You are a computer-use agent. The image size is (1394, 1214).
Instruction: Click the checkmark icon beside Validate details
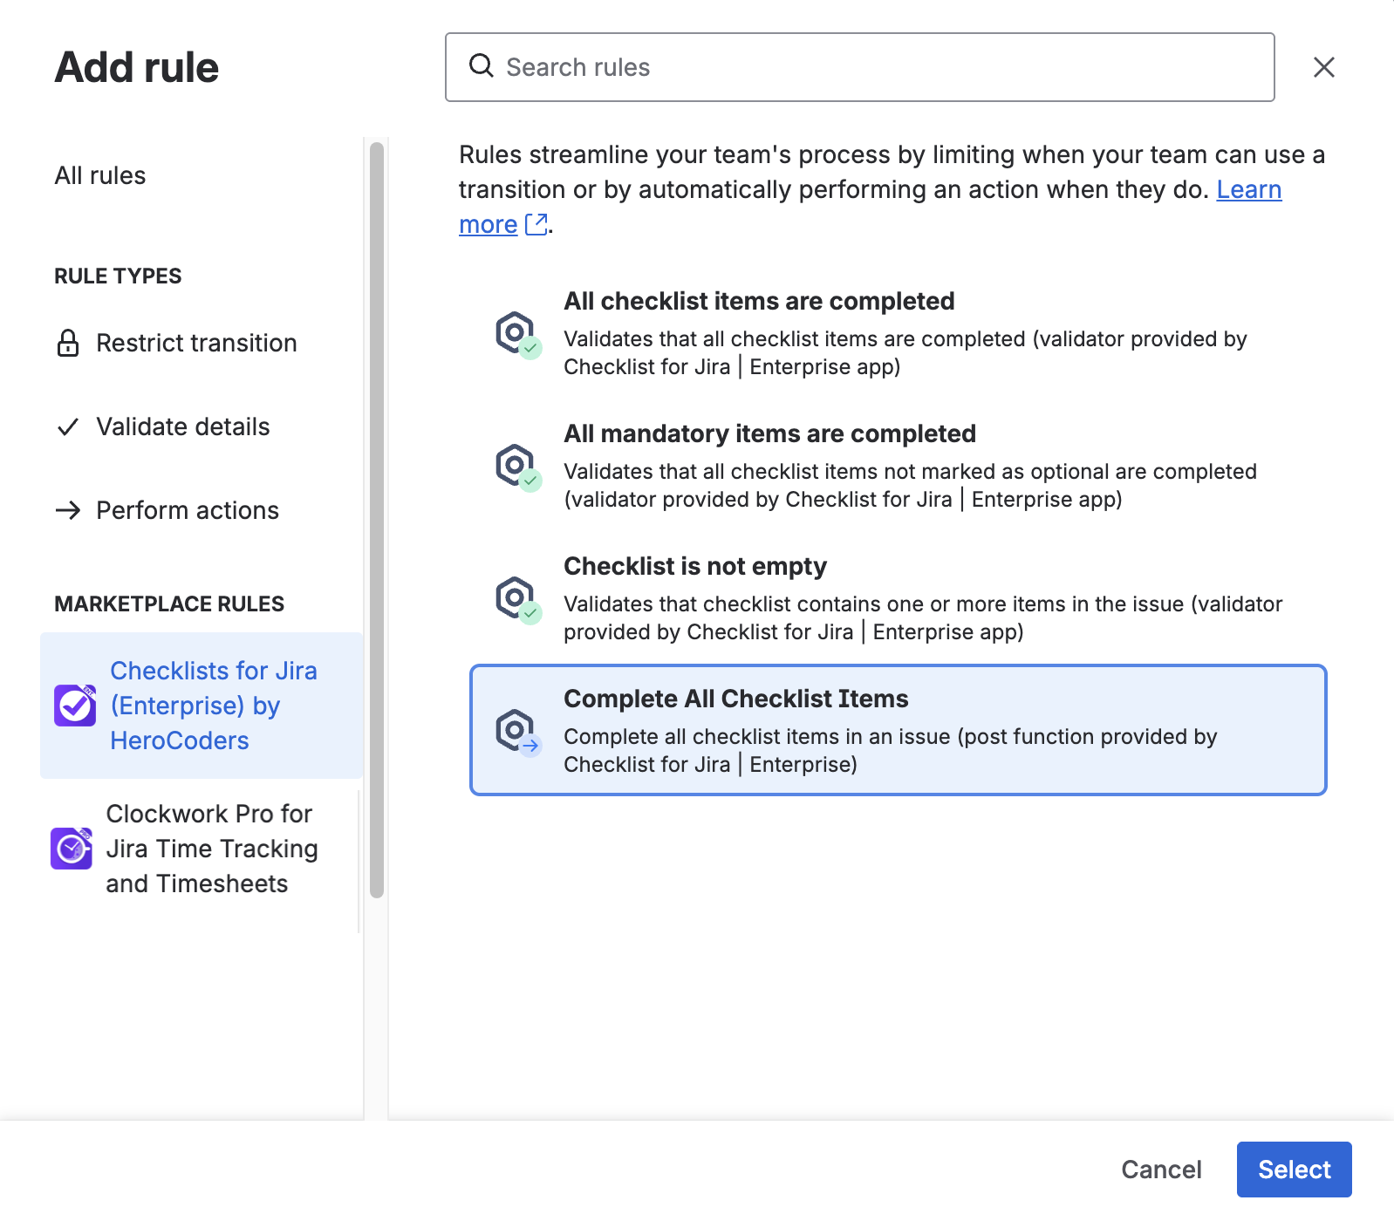(x=68, y=426)
